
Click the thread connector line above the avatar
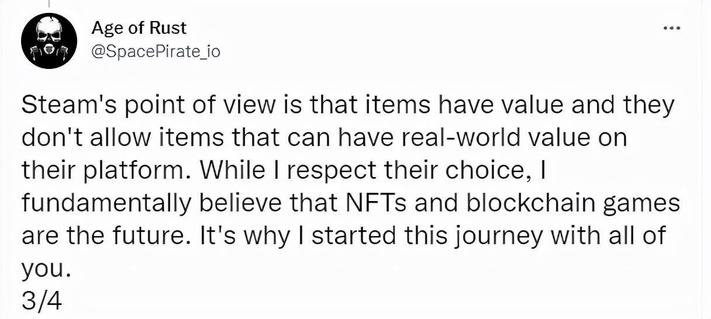49,4
